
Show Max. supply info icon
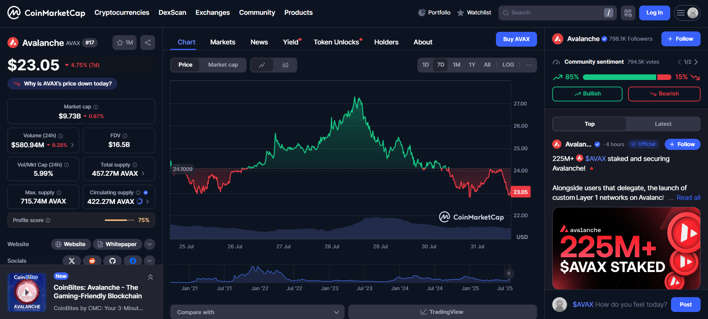(59, 192)
